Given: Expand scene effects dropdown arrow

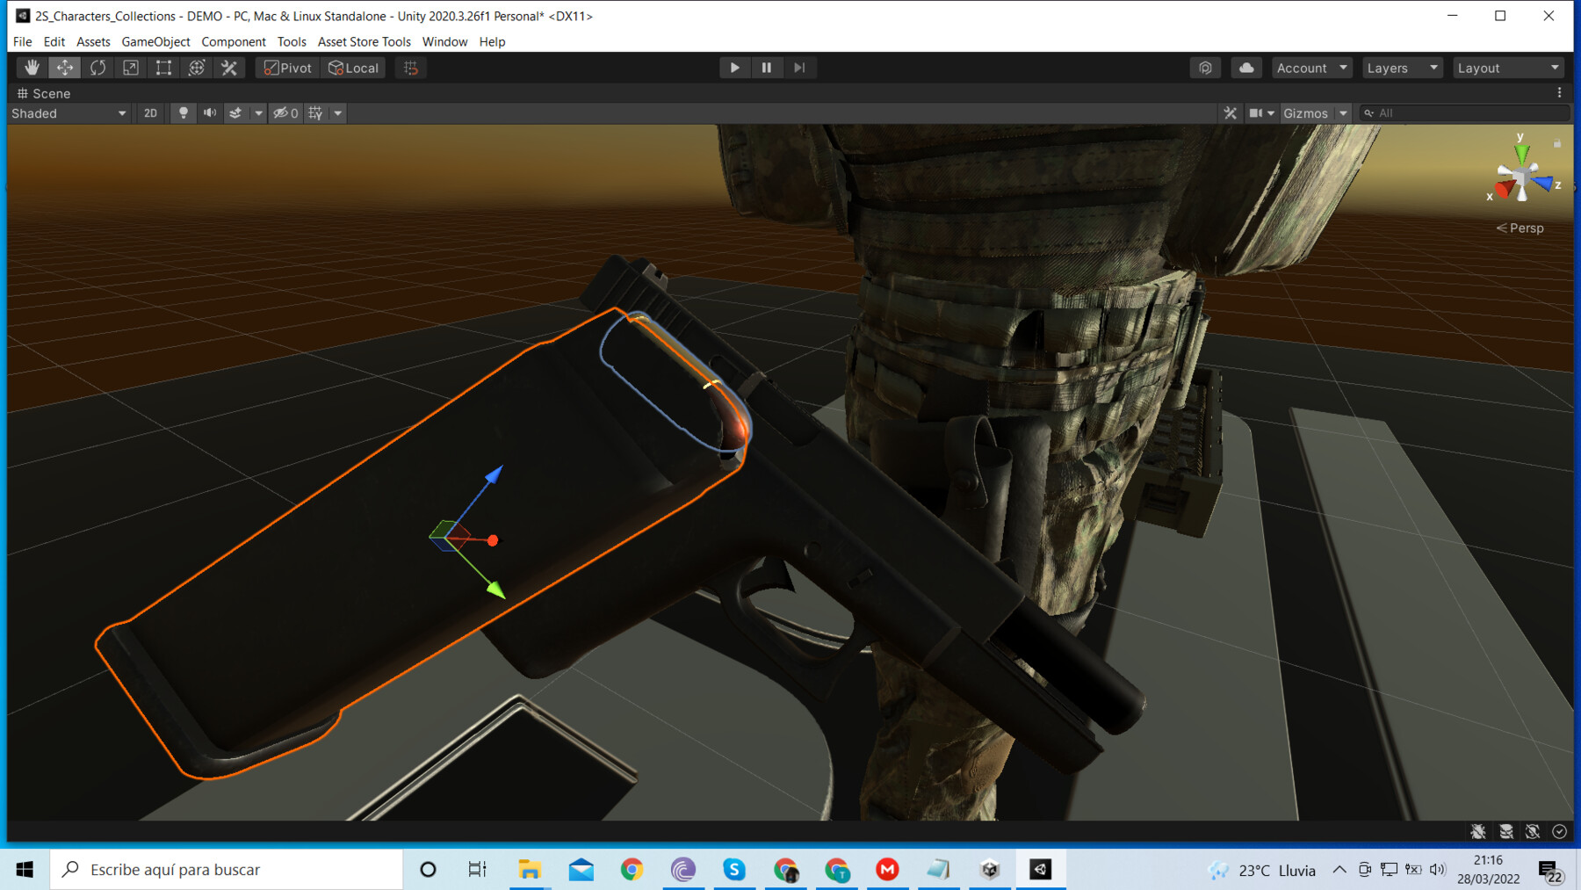Looking at the screenshot, I should [x=258, y=113].
